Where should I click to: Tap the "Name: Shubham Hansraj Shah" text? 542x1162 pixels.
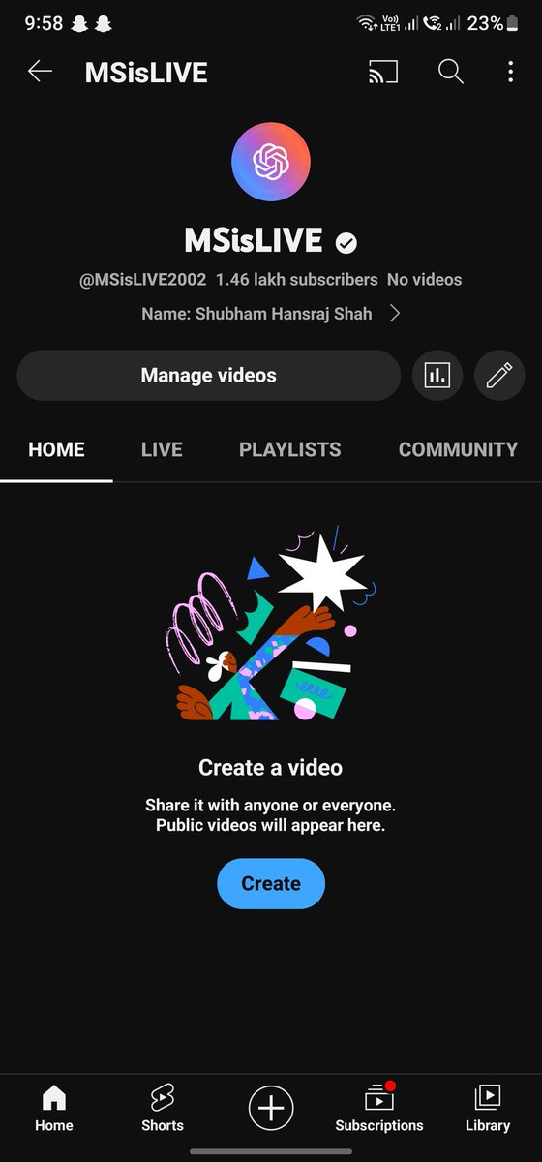[x=256, y=314]
